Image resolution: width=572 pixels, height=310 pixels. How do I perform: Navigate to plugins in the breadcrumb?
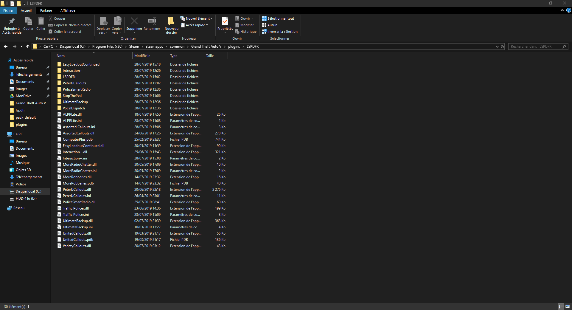(x=234, y=46)
